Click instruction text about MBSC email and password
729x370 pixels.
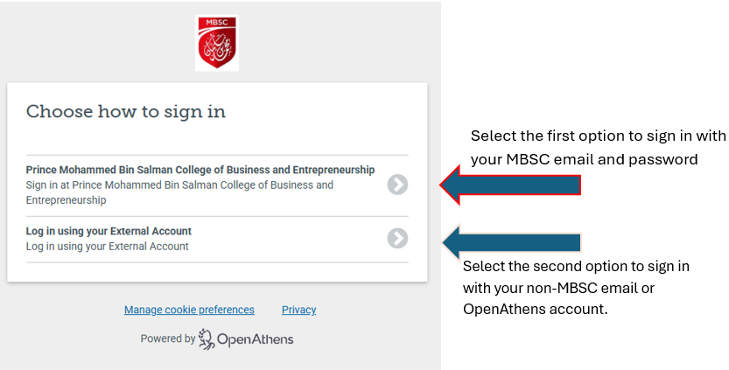pyautogui.click(x=598, y=147)
